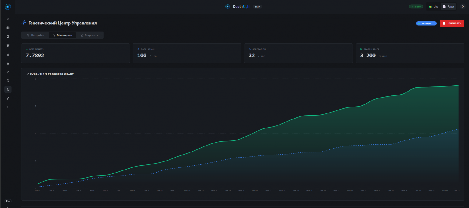Select the Мониторинг tab
This screenshot has height=208, width=469.
click(x=63, y=35)
